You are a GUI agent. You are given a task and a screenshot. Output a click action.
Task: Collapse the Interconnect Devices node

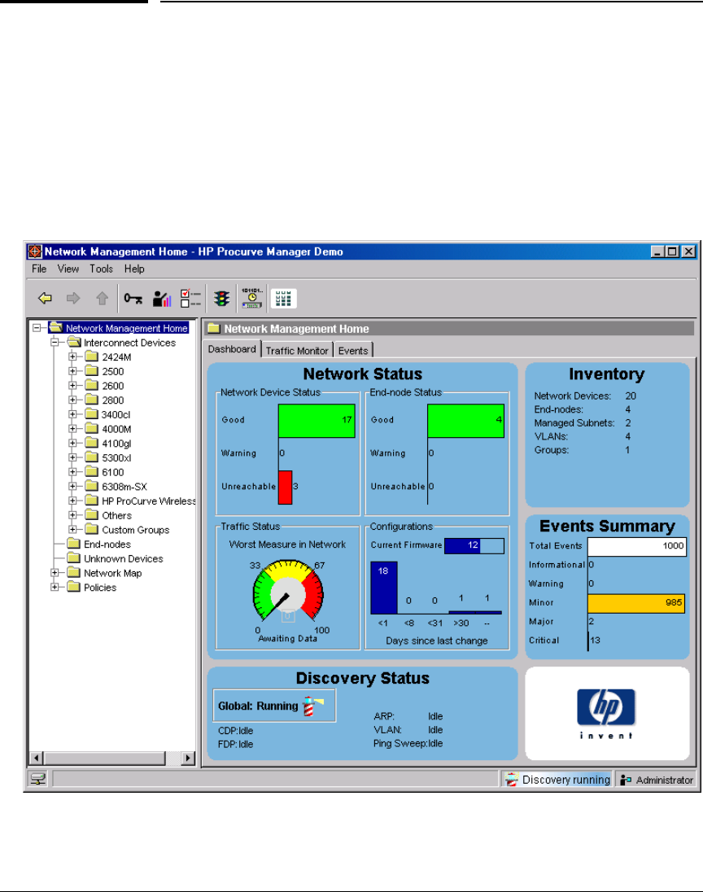[55, 343]
